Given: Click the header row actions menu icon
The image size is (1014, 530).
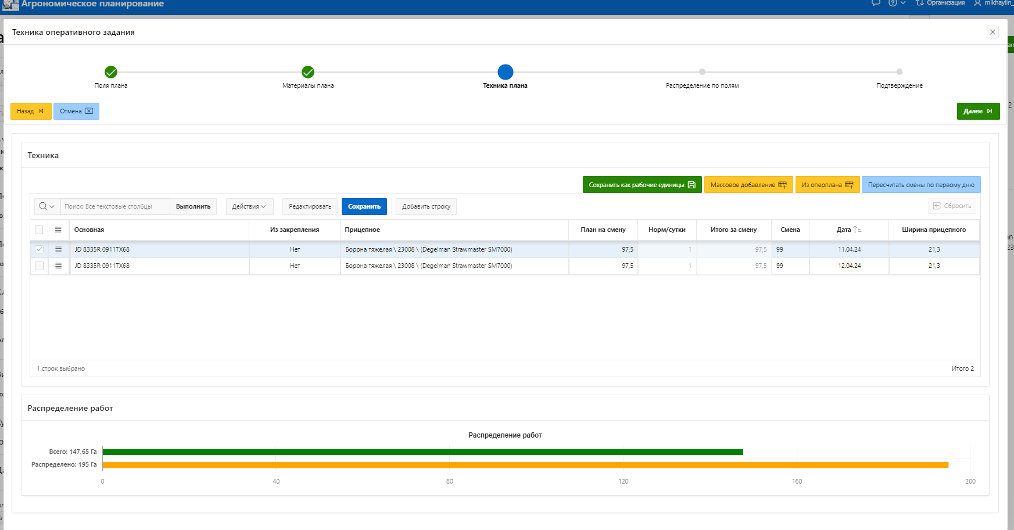Looking at the screenshot, I should pos(58,230).
